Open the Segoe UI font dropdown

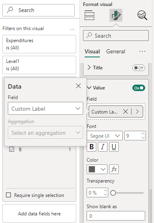coord(105,136)
